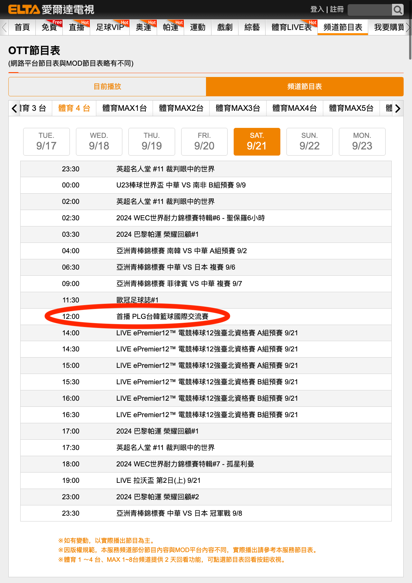
Task: Switch to the 目前播放 tab
Action: (107, 86)
